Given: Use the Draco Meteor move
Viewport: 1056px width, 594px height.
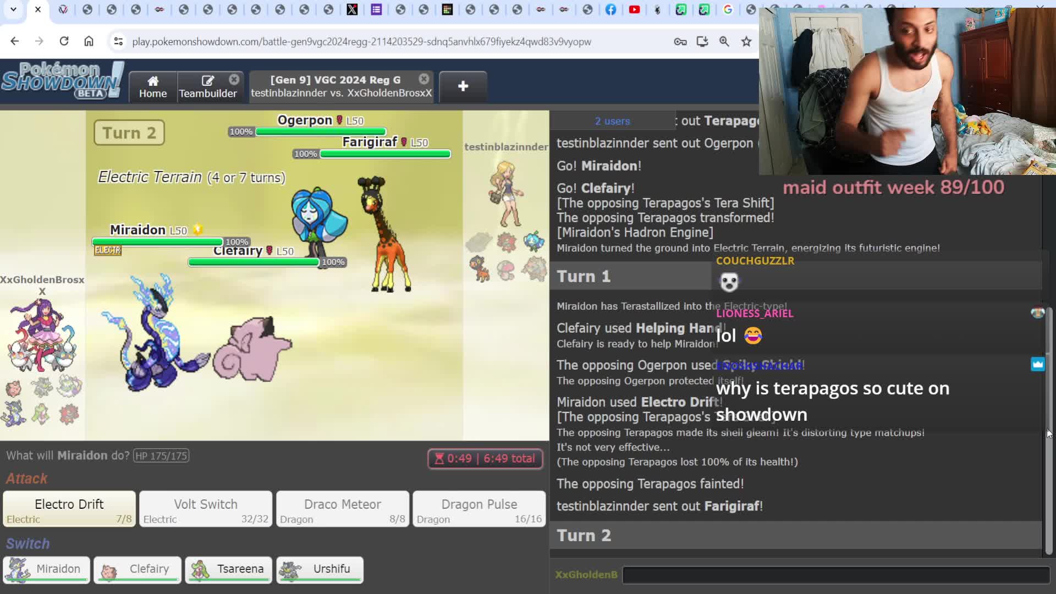Looking at the screenshot, I should coord(343,509).
